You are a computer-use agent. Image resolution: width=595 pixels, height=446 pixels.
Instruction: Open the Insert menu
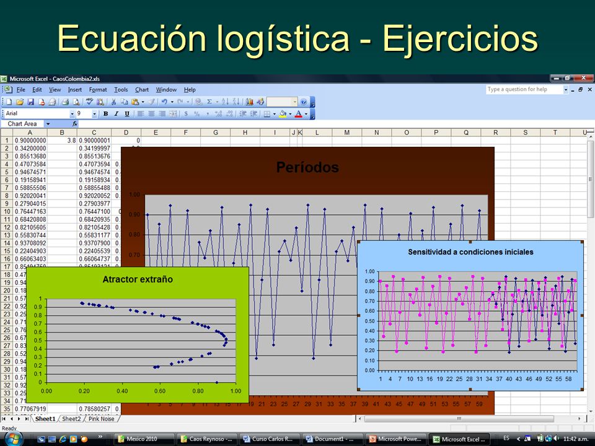tap(75, 89)
